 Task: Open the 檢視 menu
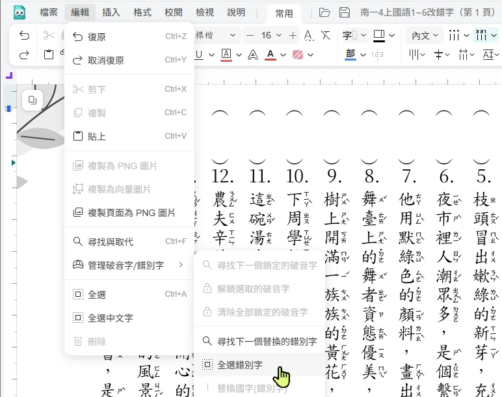pyautogui.click(x=205, y=12)
